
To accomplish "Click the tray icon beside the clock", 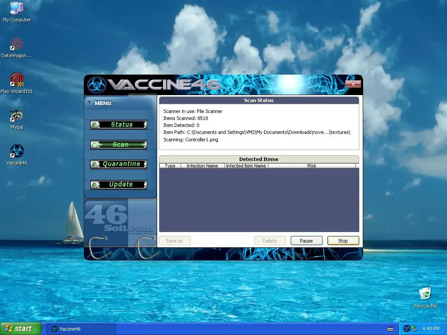I will coord(415,328).
